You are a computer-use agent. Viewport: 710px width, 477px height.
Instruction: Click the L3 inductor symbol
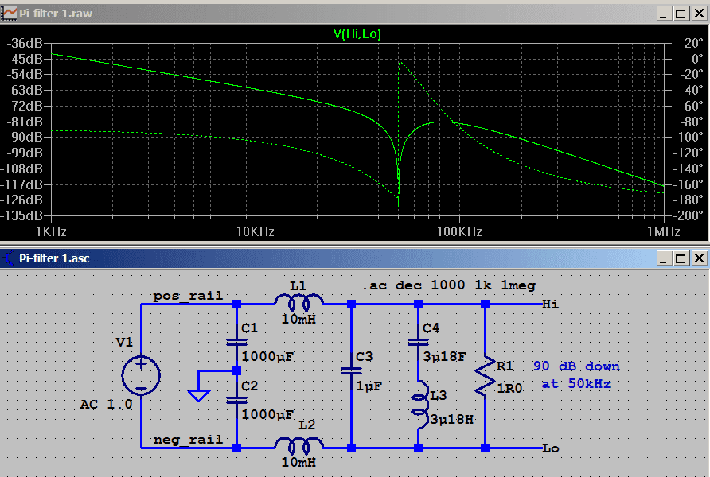point(417,402)
